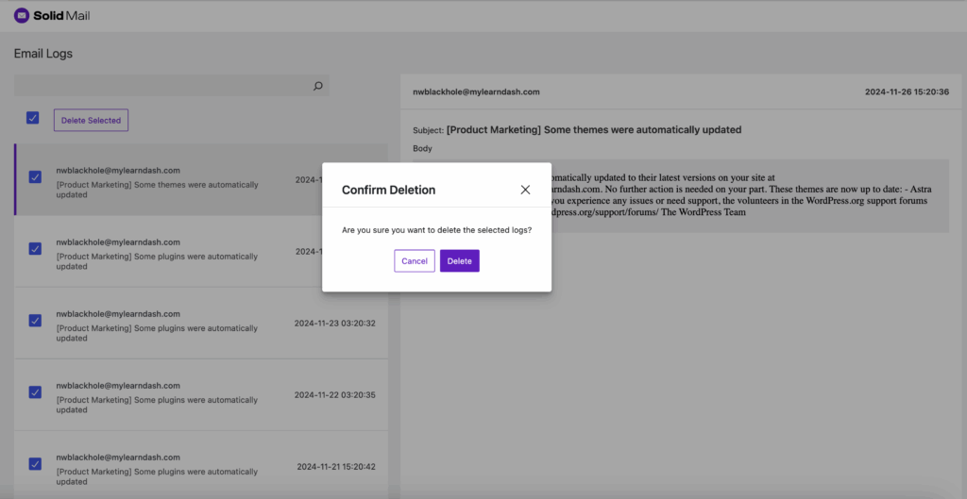967x499 pixels.
Task: Uncheck checkbox for the 2024-11-21 15:20:42 log
Action: 35,463
